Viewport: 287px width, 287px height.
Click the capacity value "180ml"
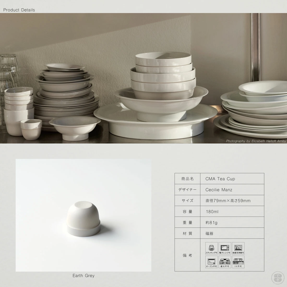click(212, 212)
